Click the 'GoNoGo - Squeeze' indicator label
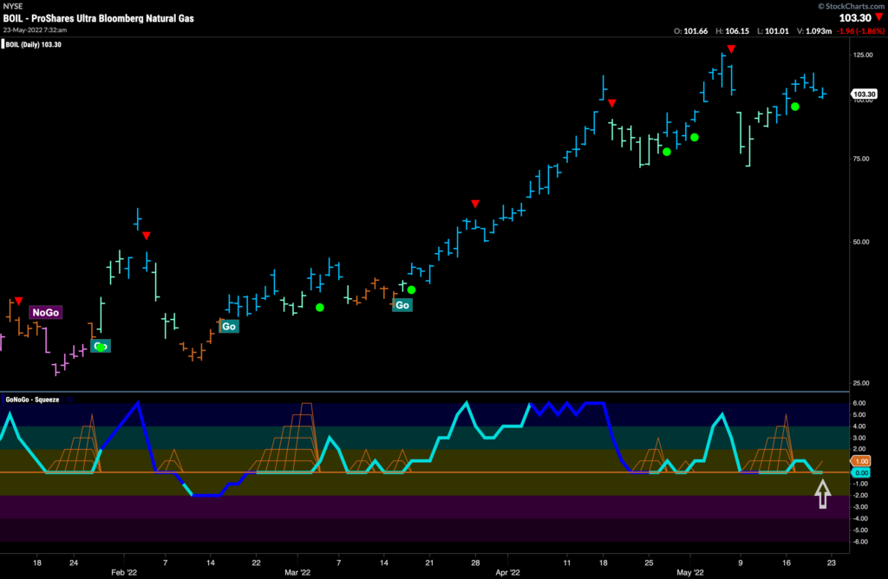The height and width of the screenshot is (579, 888). [32, 400]
